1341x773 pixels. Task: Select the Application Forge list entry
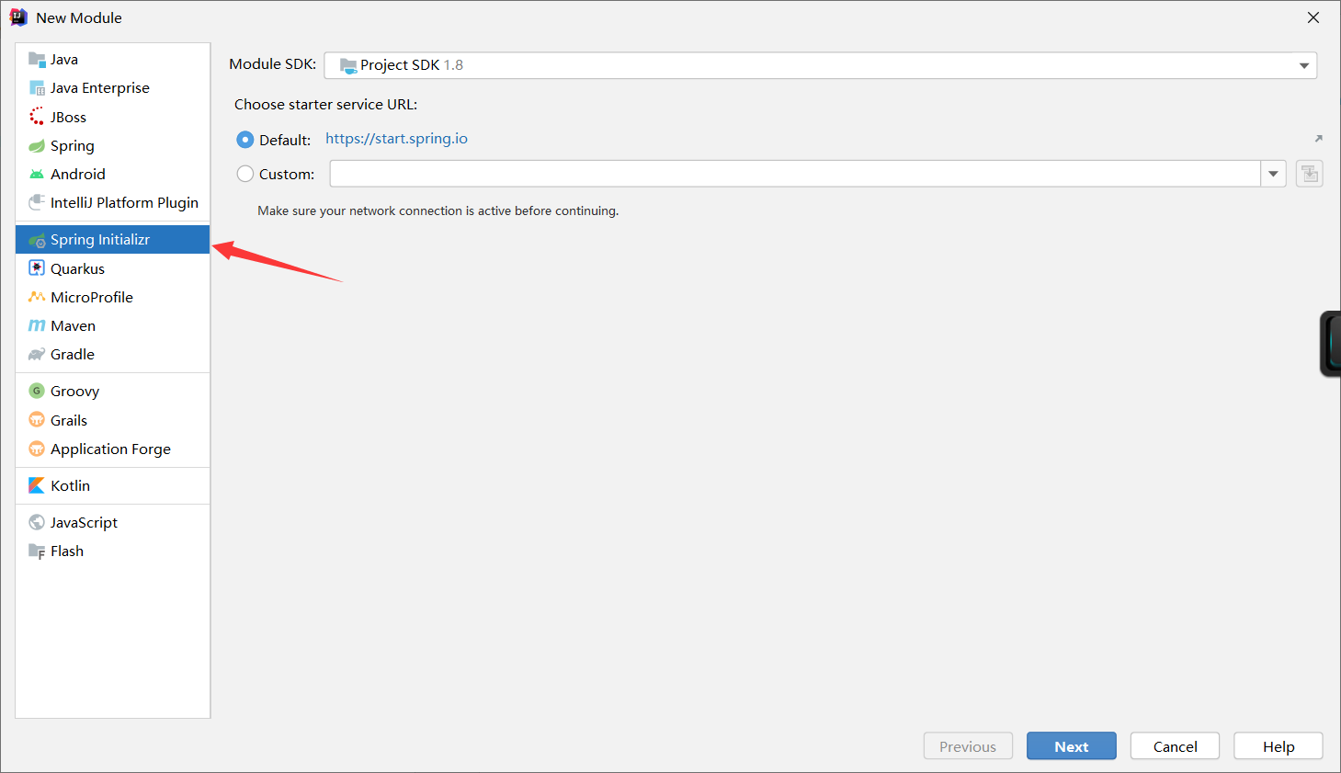113,449
